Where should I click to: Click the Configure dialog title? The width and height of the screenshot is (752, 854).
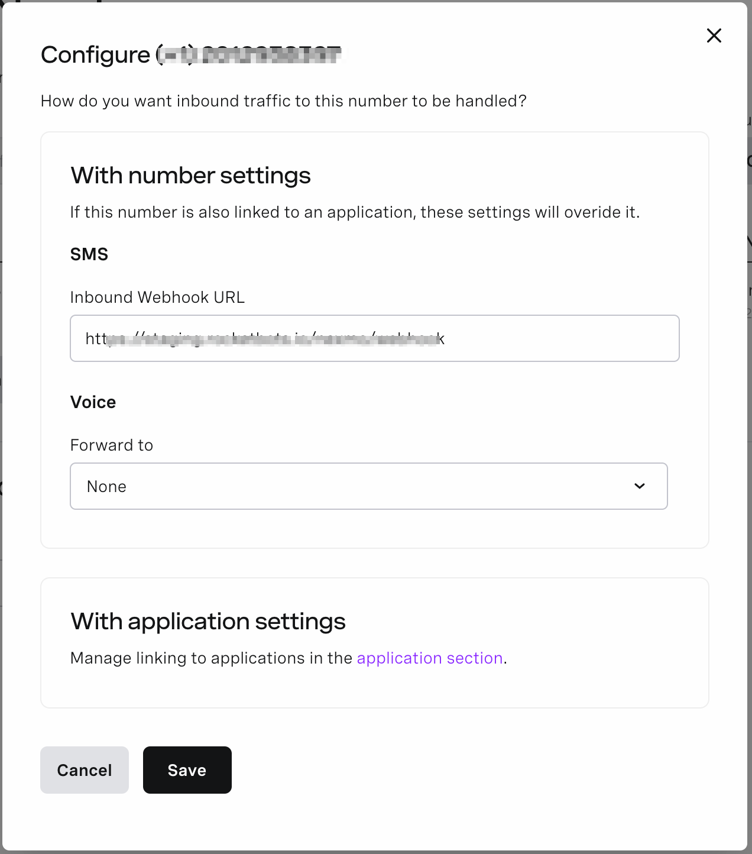point(95,55)
